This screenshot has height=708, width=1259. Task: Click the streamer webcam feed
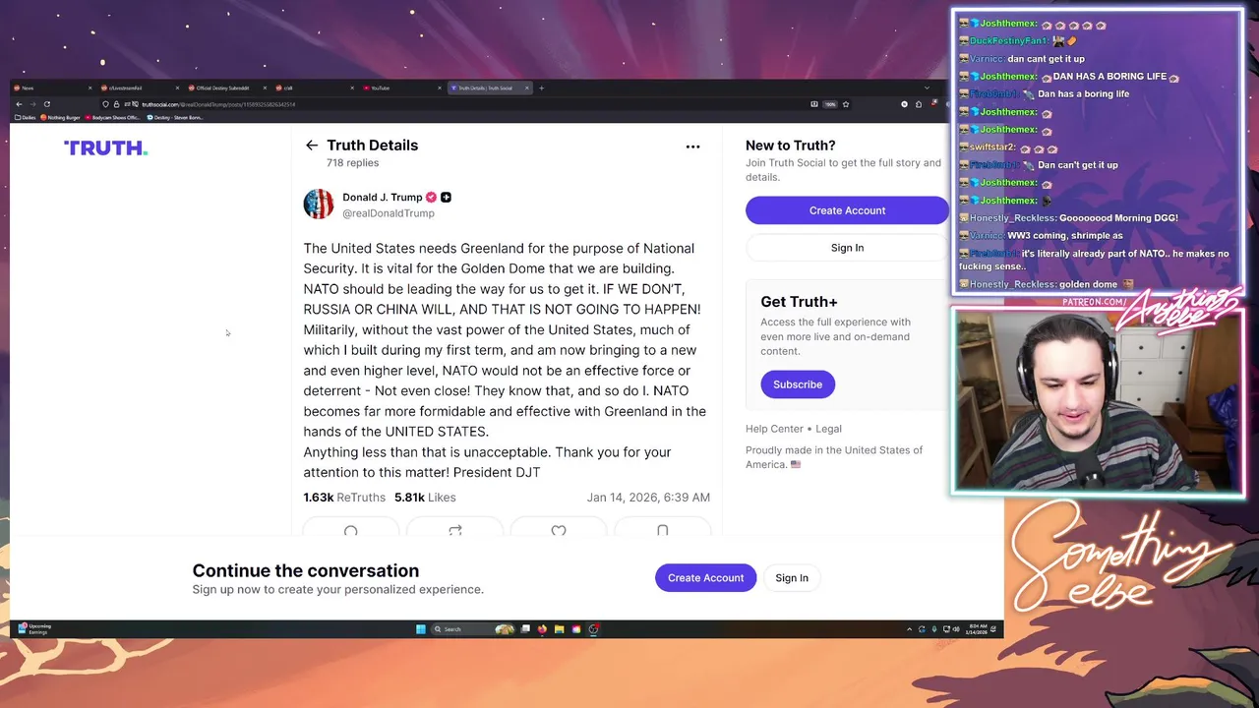click(x=1098, y=401)
